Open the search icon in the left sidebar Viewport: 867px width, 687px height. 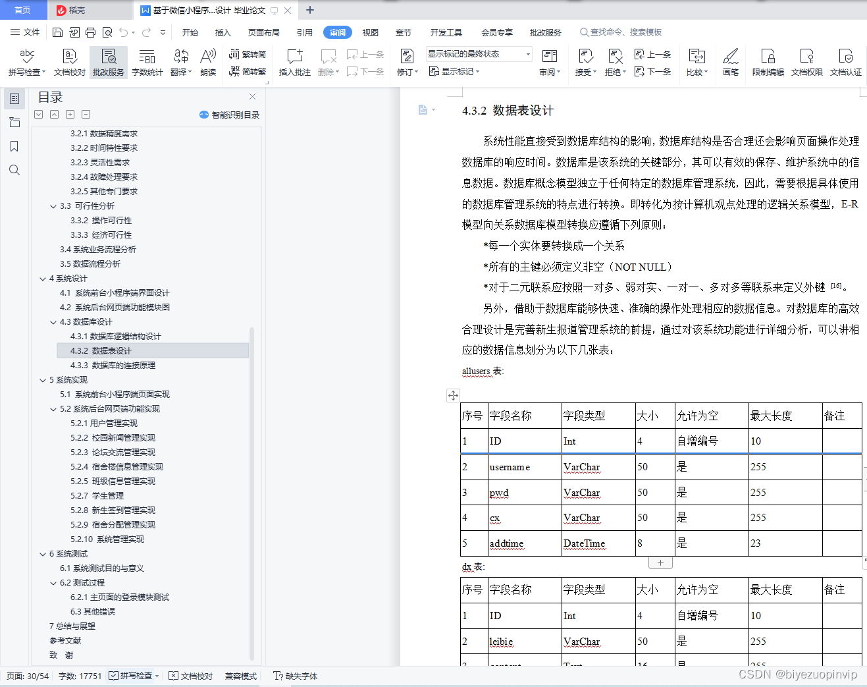point(14,170)
